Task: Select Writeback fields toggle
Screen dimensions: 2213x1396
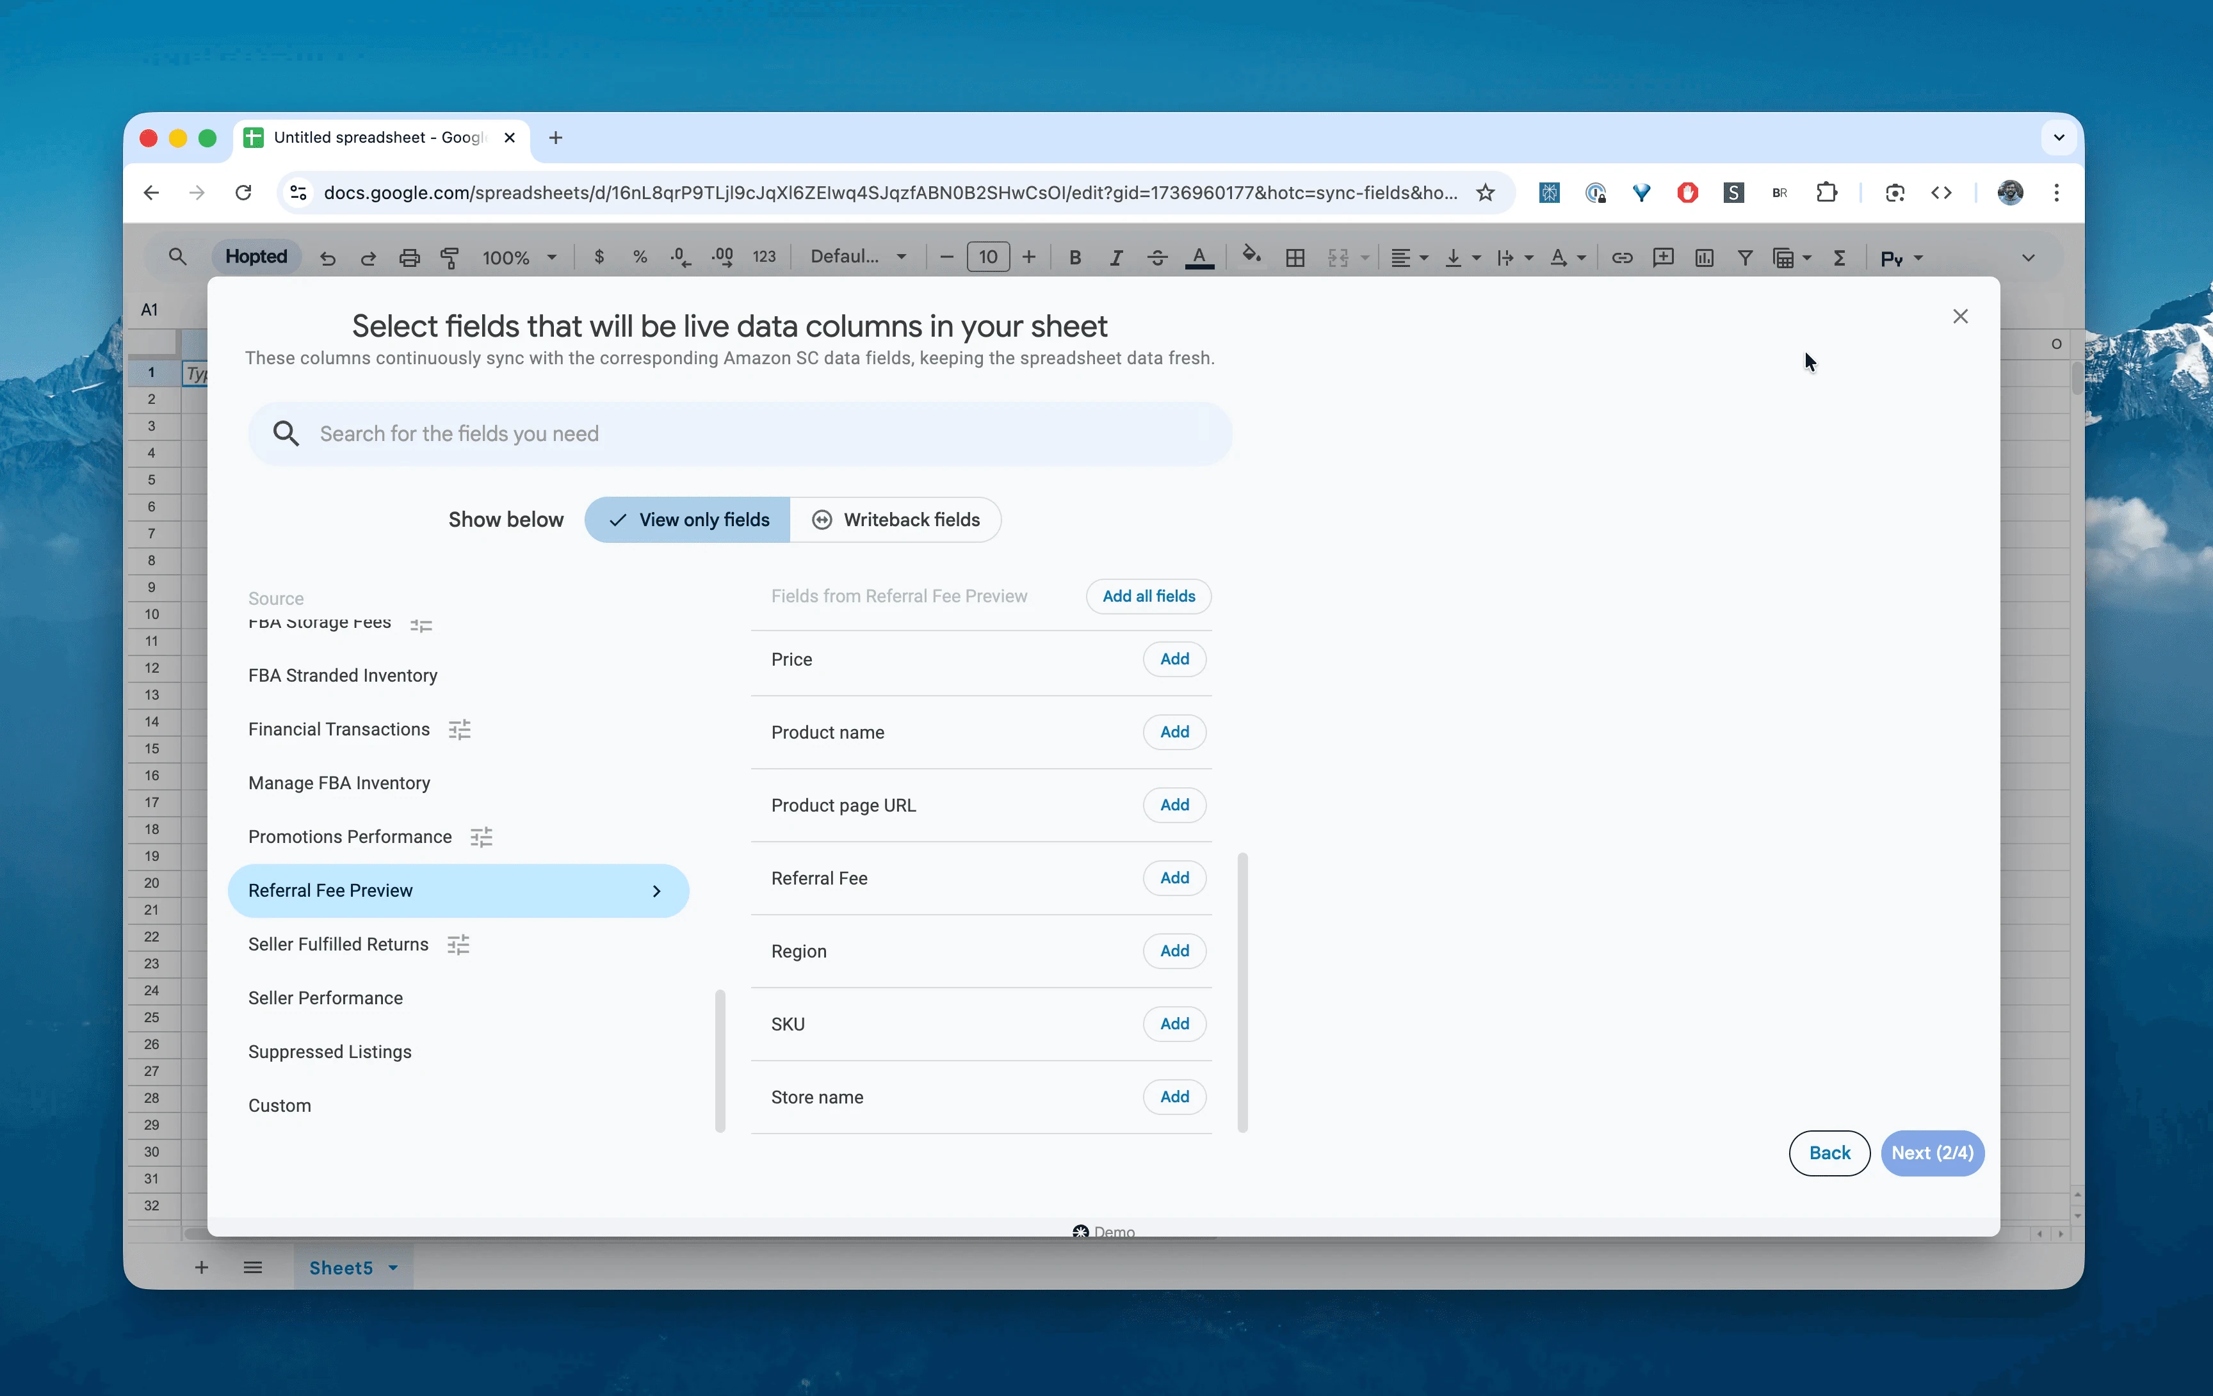Action: [895, 520]
